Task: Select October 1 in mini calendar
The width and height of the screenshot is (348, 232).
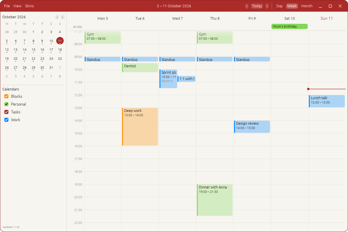Action: pyautogui.click(x=33, y=32)
